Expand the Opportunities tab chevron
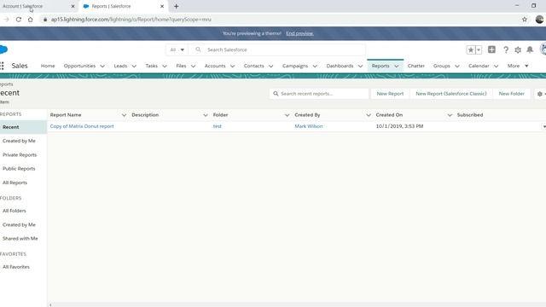The width and height of the screenshot is (546, 307). 102,67
